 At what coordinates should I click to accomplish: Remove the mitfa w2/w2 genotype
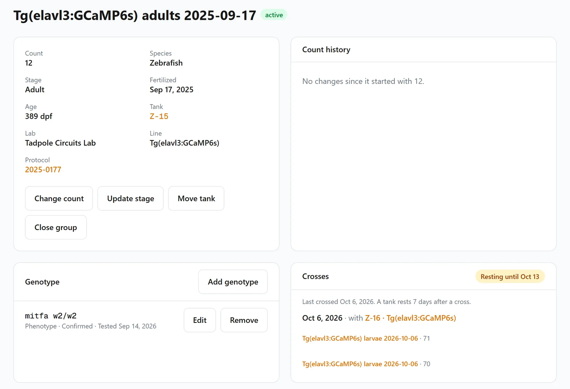244,320
